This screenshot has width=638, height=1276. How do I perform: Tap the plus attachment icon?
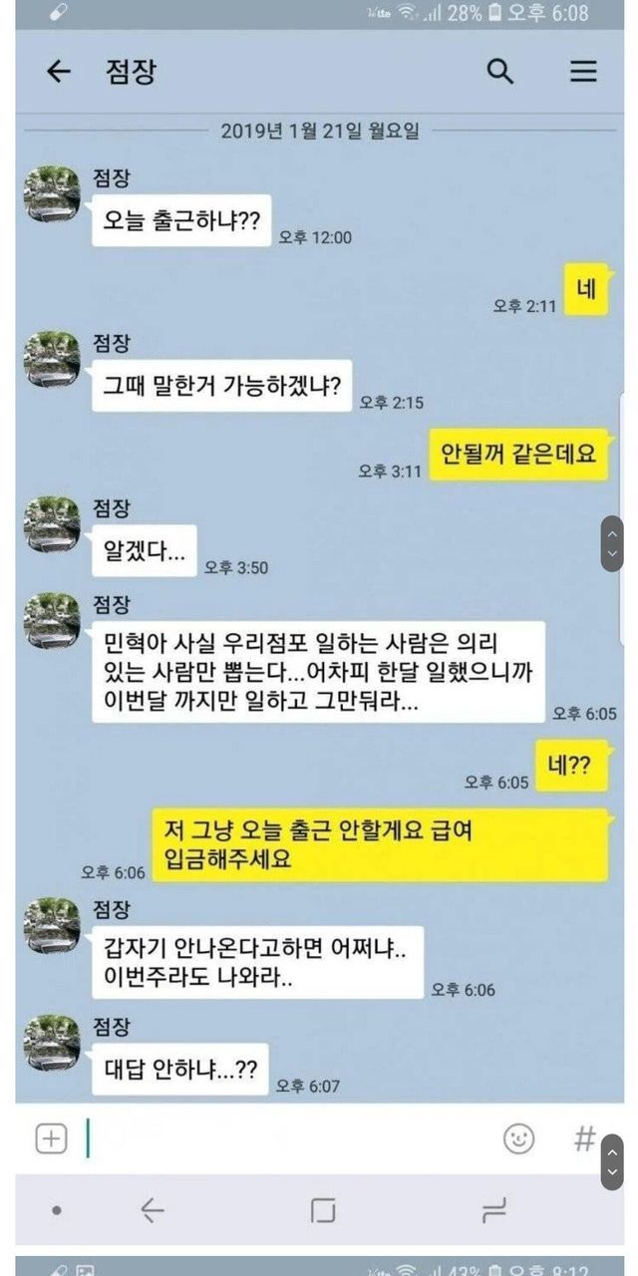[x=51, y=1138]
